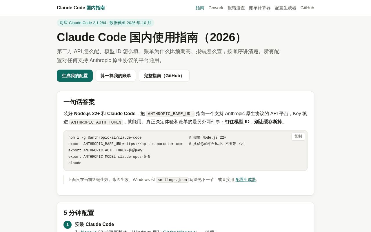Click the version badge 对应 Claude Code 2.1.284
The image size is (371, 232).
(x=106, y=23)
